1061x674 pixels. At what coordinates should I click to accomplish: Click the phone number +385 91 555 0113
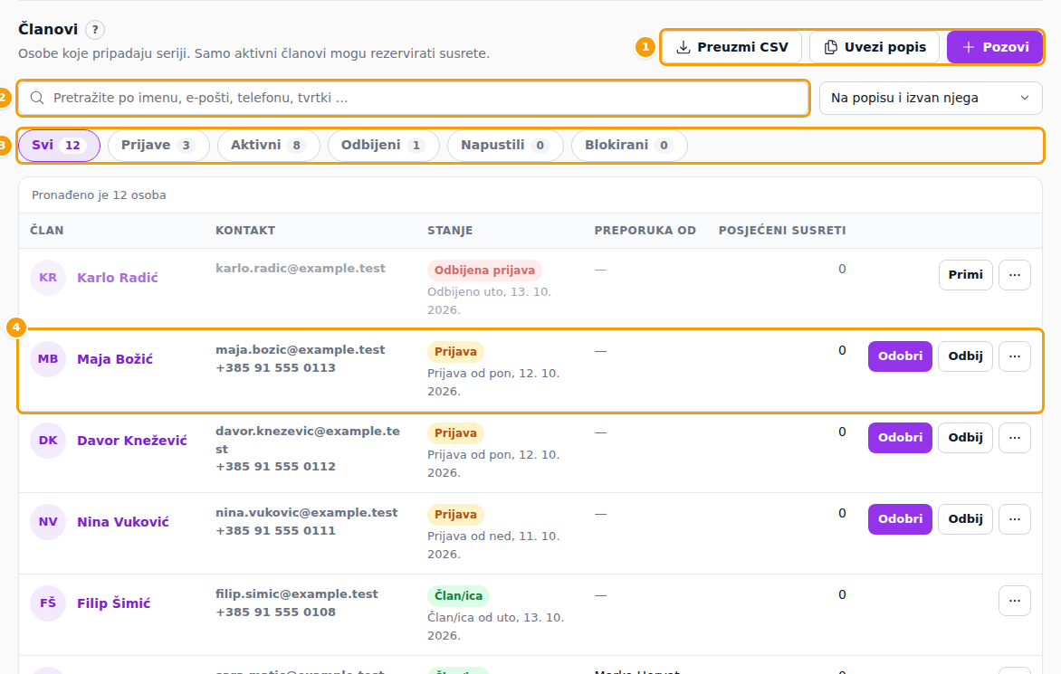pyautogui.click(x=275, y=367)
